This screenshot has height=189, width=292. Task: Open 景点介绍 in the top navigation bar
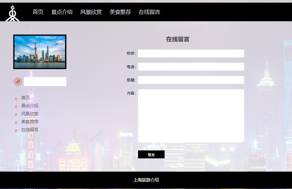point(62,12)
